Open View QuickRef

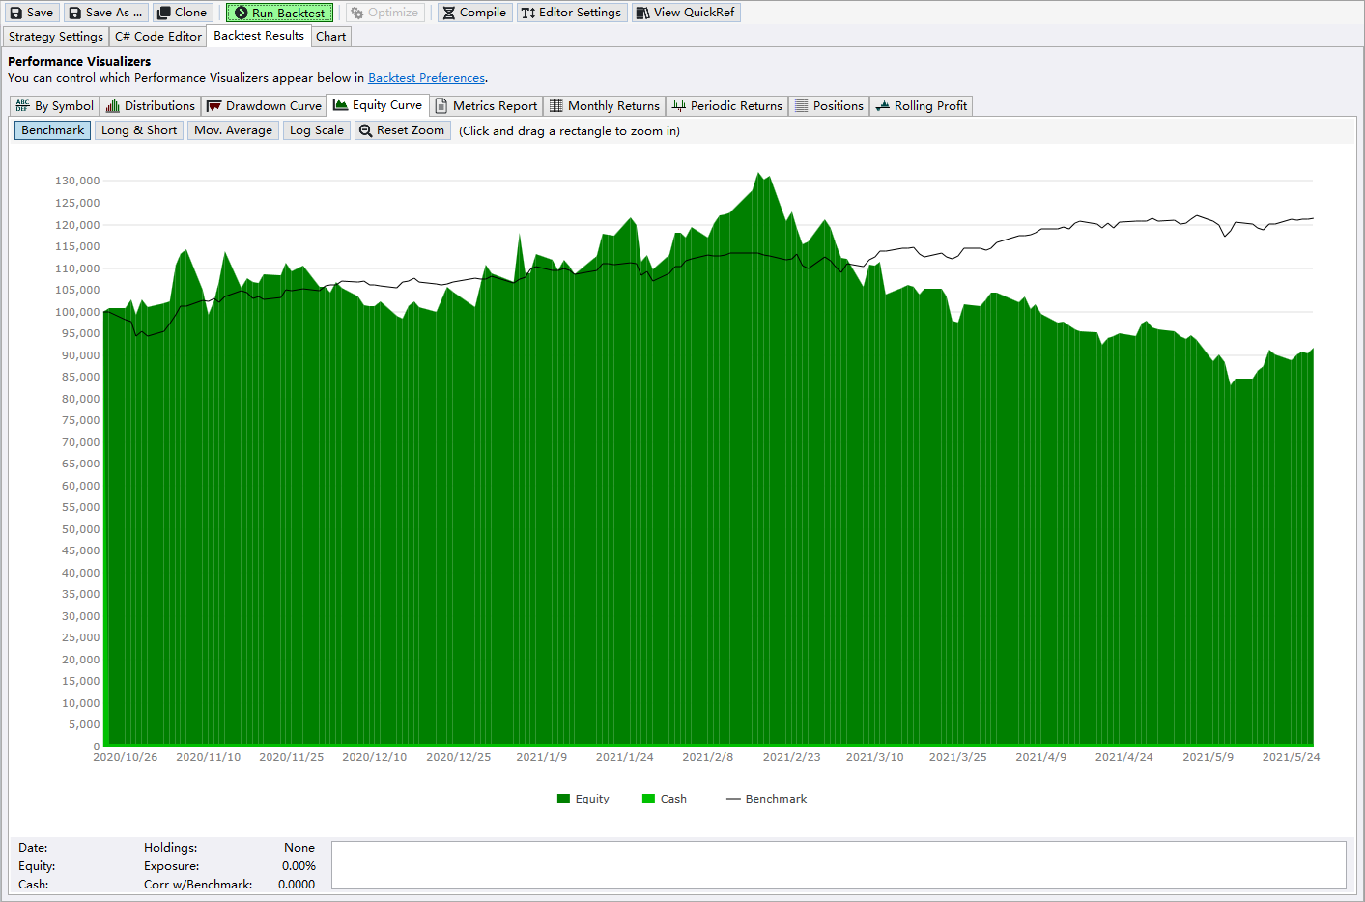[685, 13]
